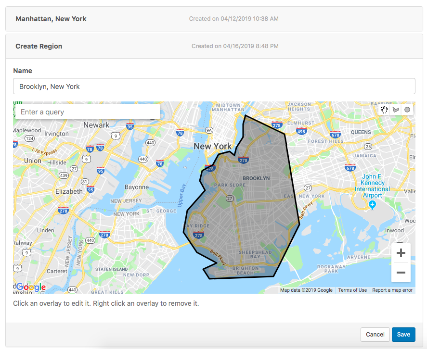Click the New York city label
The height and width of the screenshot is (349, 427).
click(212, 146)
